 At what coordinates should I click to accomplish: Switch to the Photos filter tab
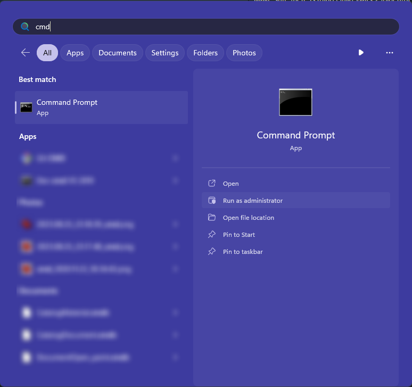click(244, 53)
